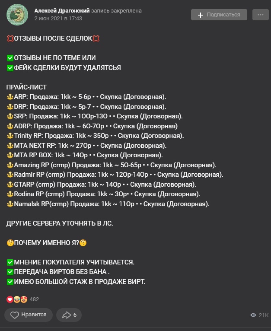Image resolution: width=271 pixels, height=331 pixels.
Task: Click anchor emoji beside GTARP line
Action: 10,185
